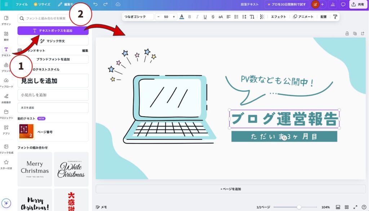369x211 pixels.
Task: Increase font size with plus button
Action: tap(174, 17)
